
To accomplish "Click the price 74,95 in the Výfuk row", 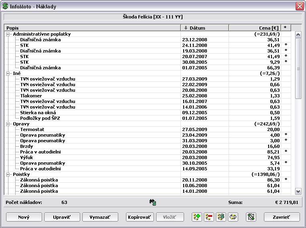I will (x=274, y=157).
